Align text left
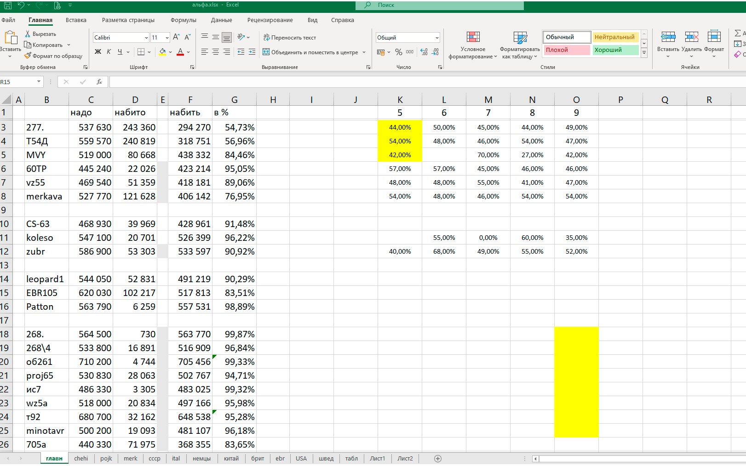 click(x=205, y=52)
